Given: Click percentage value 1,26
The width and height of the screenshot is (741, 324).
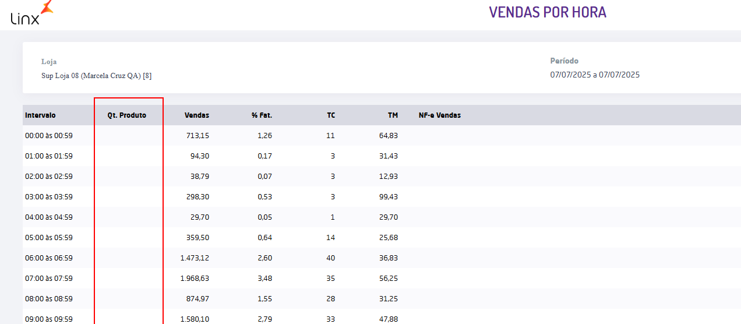Looking at the screenshot, I should tap(265, 136).
